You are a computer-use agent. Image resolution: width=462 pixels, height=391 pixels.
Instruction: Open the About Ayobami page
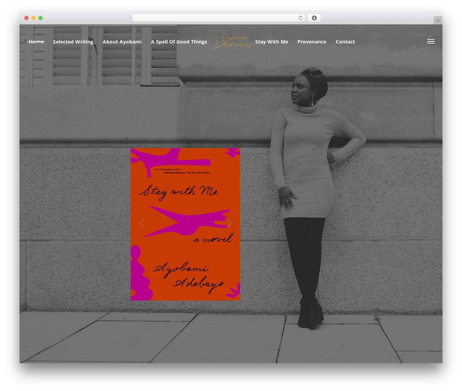click(x=122, y=42)
